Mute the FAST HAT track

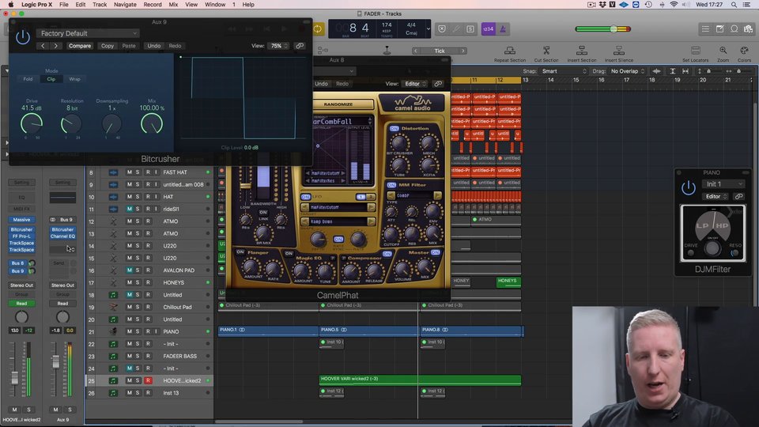click(129, 172)
